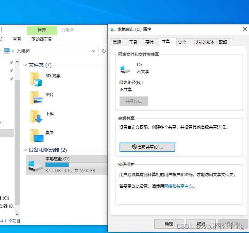The width and height of the screenshot is (249, 233).
Task: Click the first pin icon in navigation pane
Action: [12, 63]
